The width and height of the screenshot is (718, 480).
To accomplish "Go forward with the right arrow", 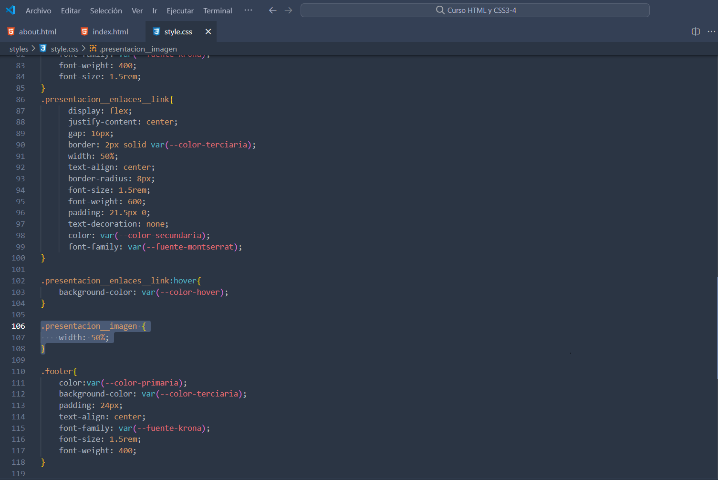I will [288, 10].
